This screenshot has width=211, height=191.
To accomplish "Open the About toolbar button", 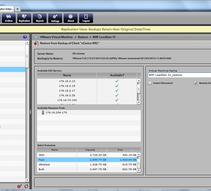I will (x=71, y=18).
